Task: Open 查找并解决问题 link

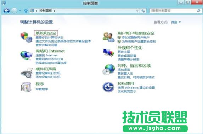Action: [x=46, y=45]
